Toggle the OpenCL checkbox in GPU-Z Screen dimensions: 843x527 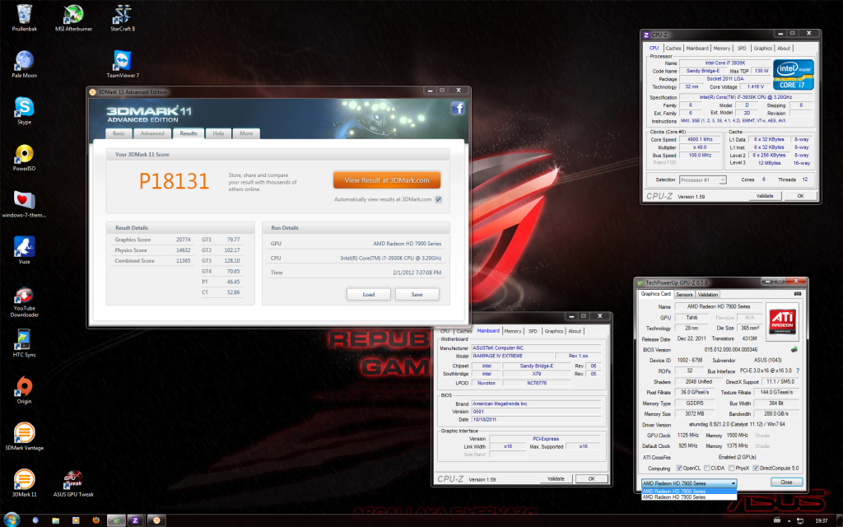tap(679, 468)
